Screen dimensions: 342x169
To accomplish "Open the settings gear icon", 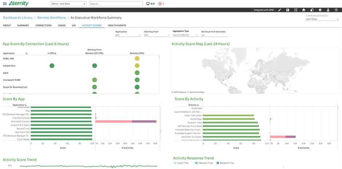I will click(x=320, y=10).
